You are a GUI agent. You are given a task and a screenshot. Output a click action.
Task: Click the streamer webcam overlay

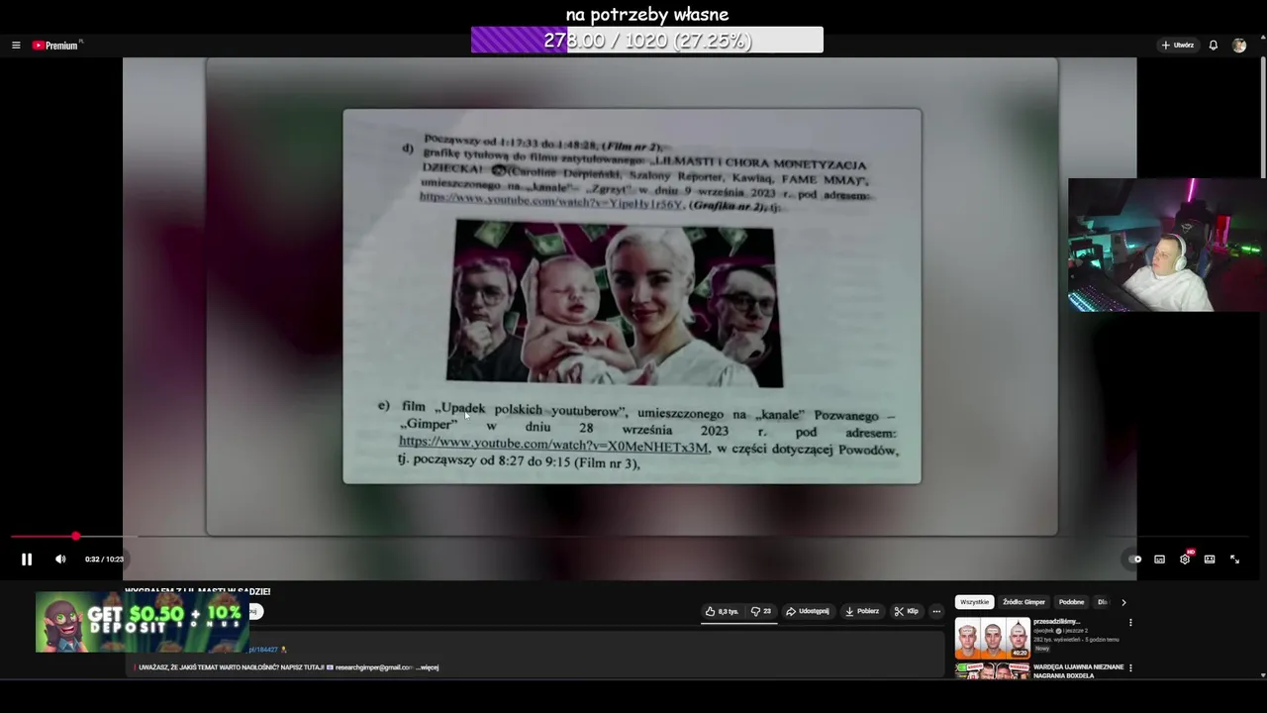1167,245
